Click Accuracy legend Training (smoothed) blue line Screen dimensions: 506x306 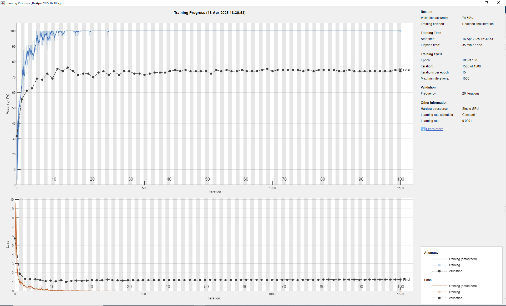point(439,259)
